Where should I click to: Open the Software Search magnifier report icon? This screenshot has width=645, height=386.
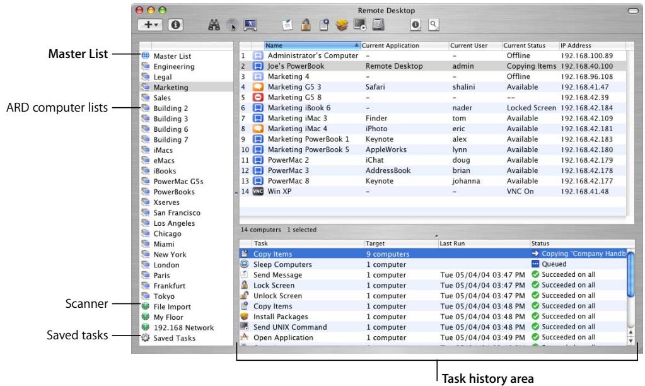pyautogui.click(x=434, y=25)
